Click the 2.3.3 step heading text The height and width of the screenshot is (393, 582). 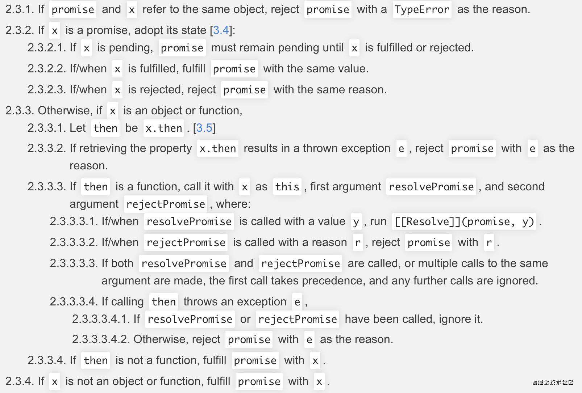click(124, 110)
